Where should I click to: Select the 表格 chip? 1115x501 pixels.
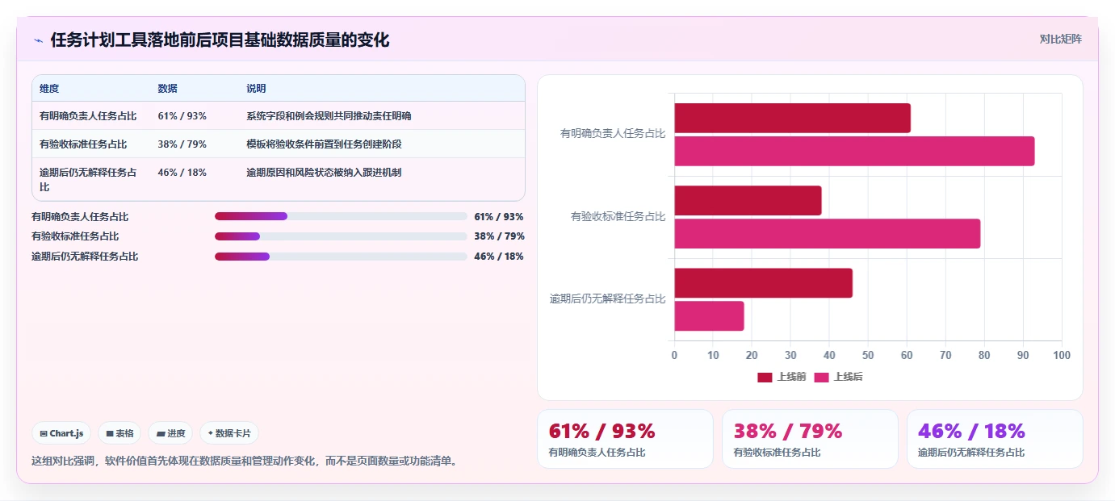click(x=119, y=433)
